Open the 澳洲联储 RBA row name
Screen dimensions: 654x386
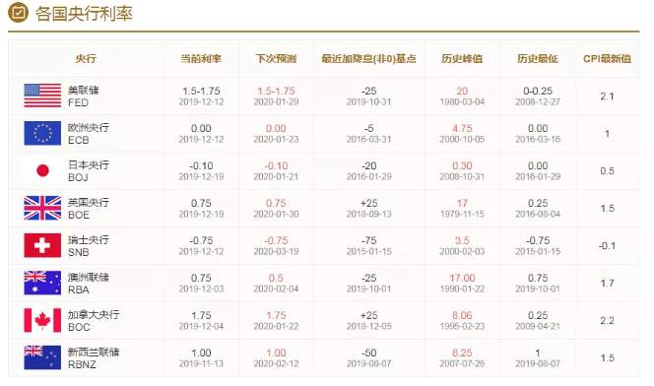point(88,283)
